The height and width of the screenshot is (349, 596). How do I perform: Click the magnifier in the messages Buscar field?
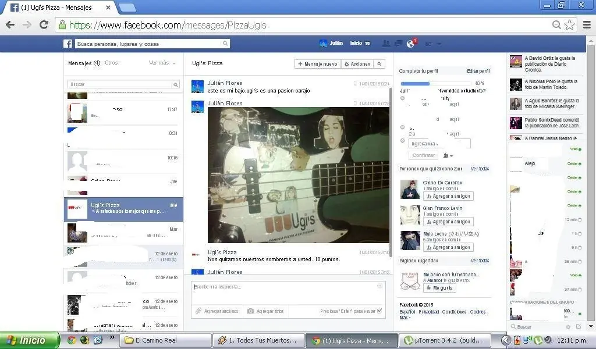[176, 85]
